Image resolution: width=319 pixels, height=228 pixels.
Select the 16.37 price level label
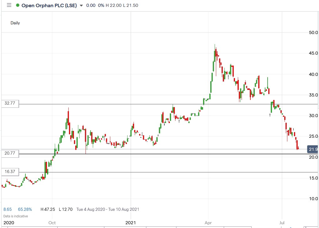pyautogui.click(x=10, y=171)
